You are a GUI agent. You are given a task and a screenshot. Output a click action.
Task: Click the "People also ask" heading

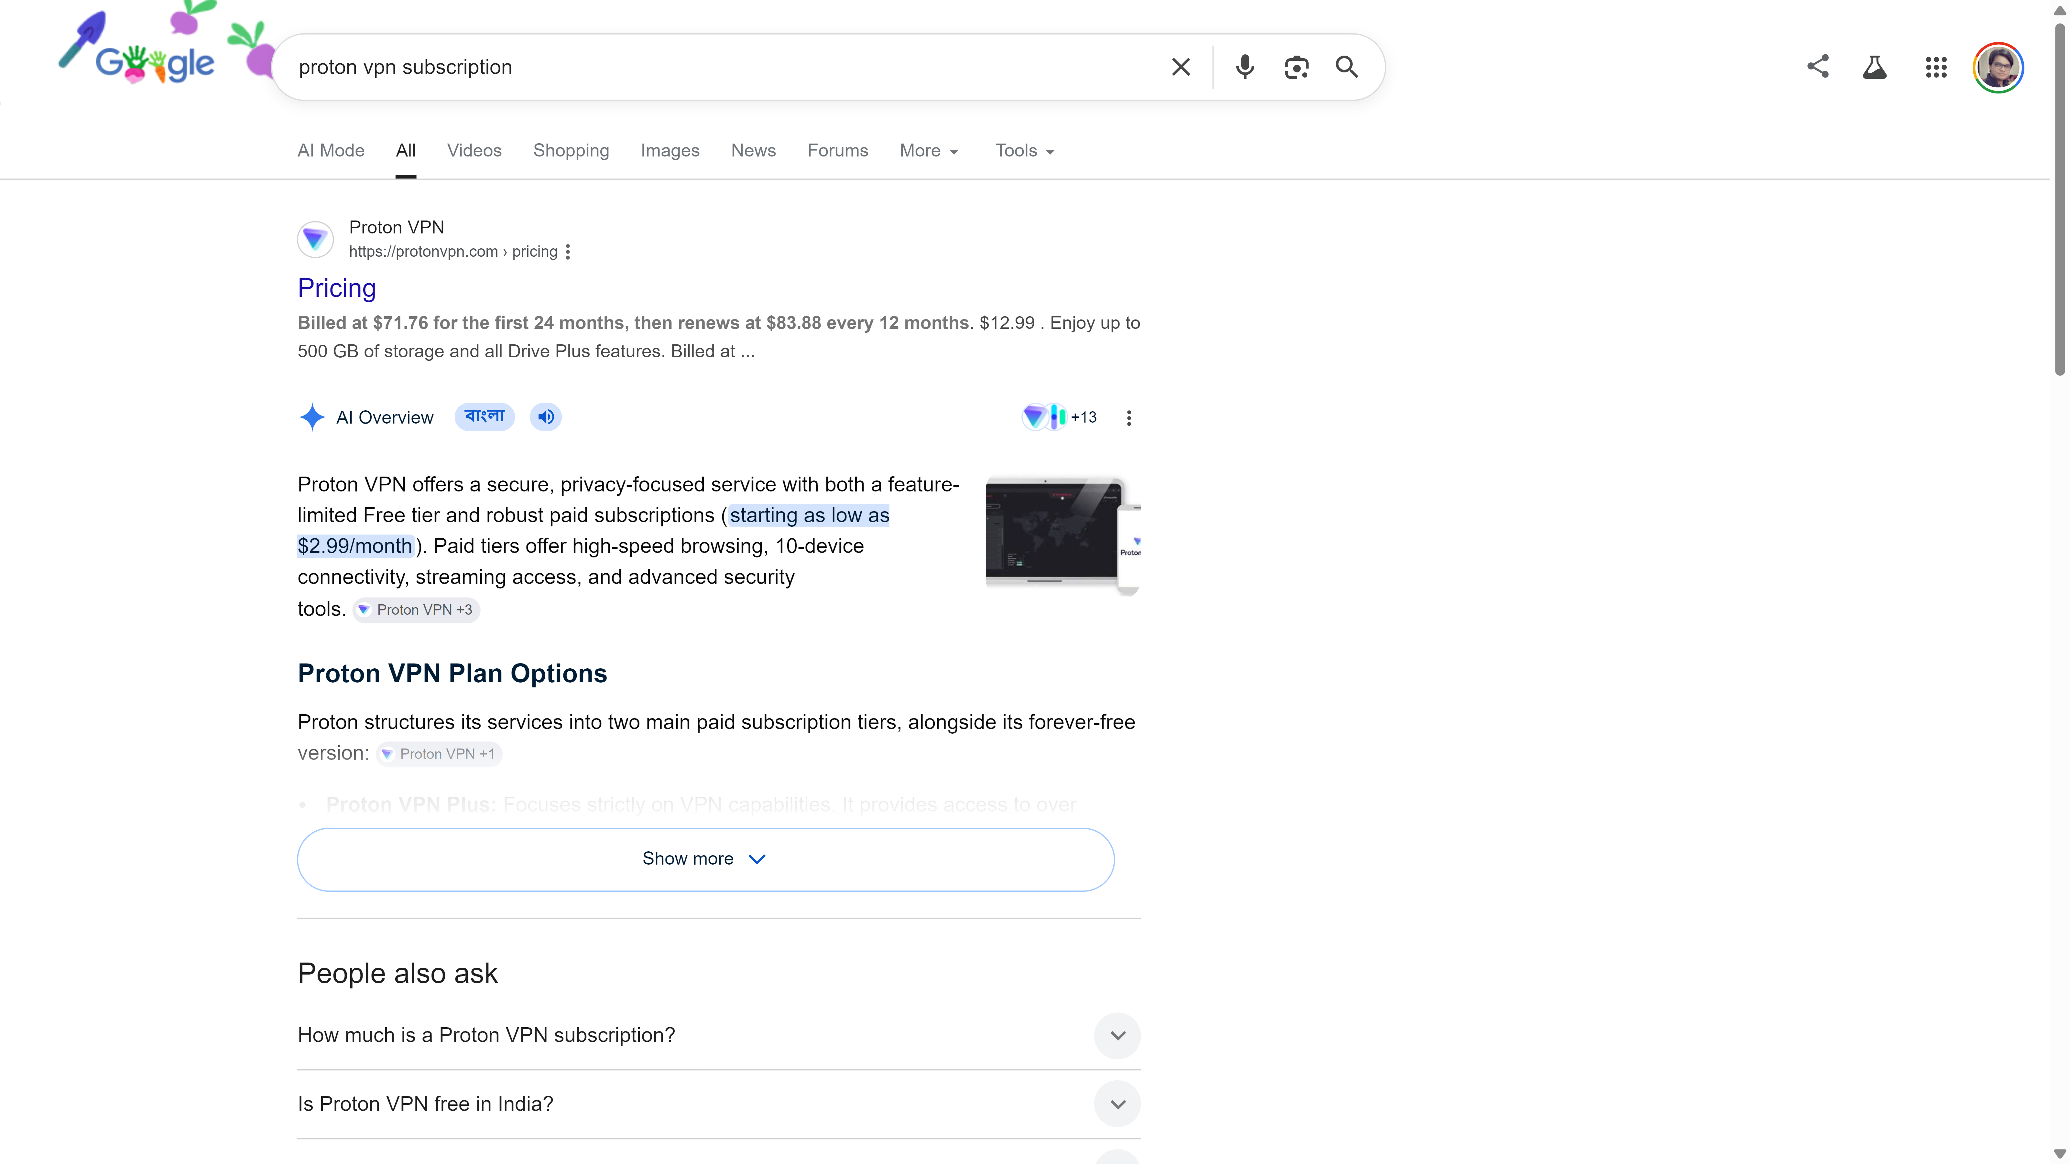click(x=398, y=974)
